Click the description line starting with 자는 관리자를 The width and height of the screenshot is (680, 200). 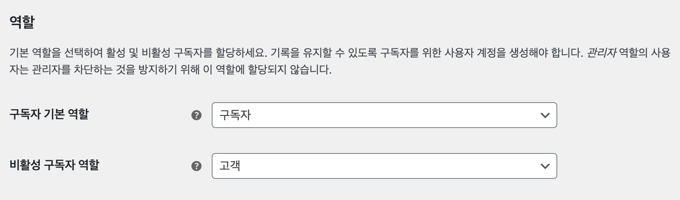tap(171, 69)
